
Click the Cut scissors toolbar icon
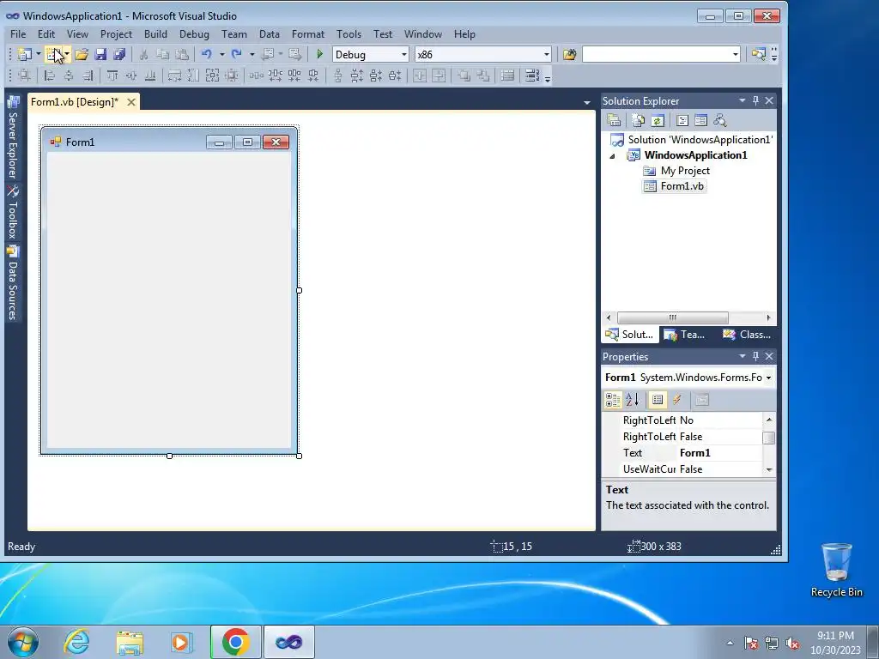tap(143, 54)
